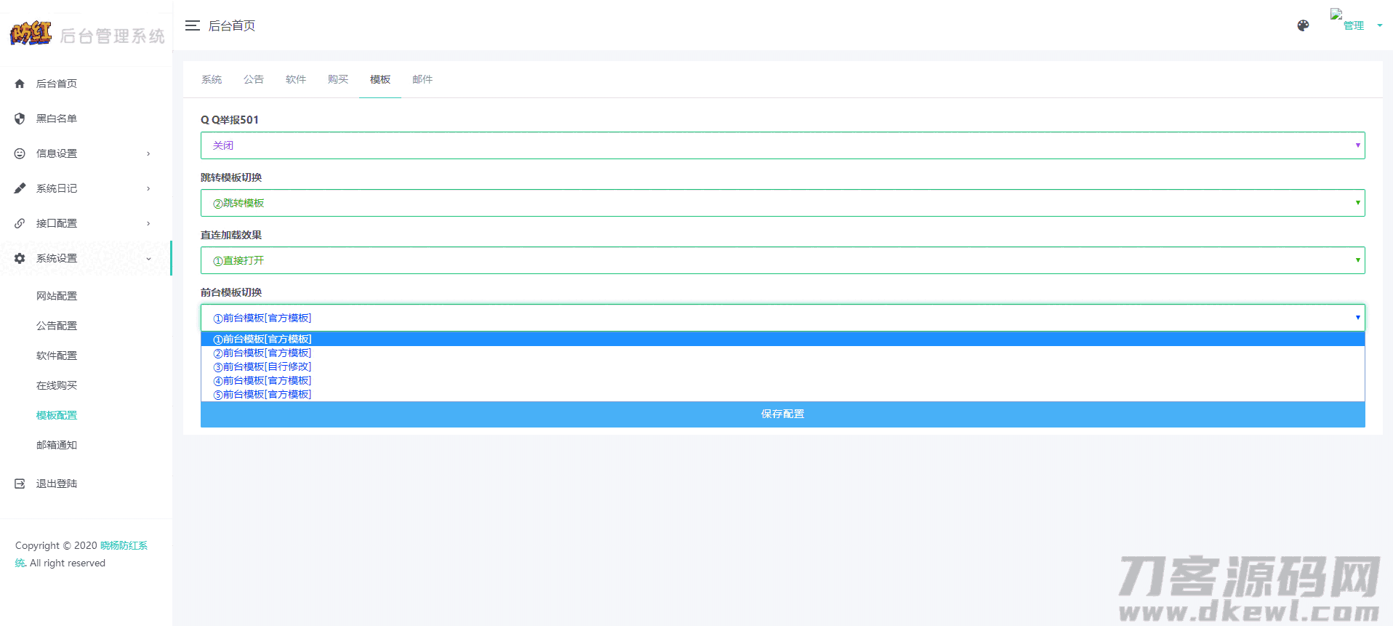Expand the 信息设置 submenu chevron
The height and width of the screenshot is (626, 1393).
(148, 153)
